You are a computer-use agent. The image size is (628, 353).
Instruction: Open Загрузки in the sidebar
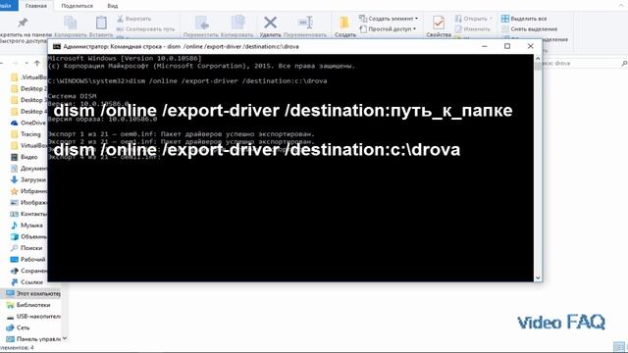click(28, 179)
